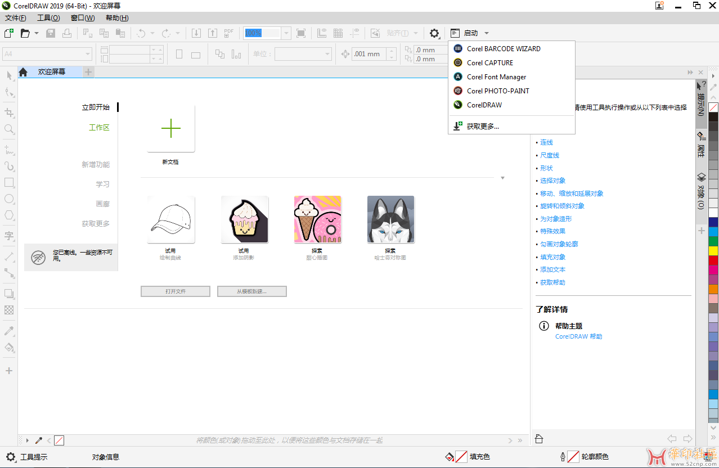Click the New document toolbar icon
The height and width of the screenshot is (468, 719).
tap(8, 33)
